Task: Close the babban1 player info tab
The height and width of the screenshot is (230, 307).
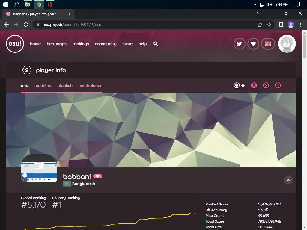Action: click(x=70, y=14)
